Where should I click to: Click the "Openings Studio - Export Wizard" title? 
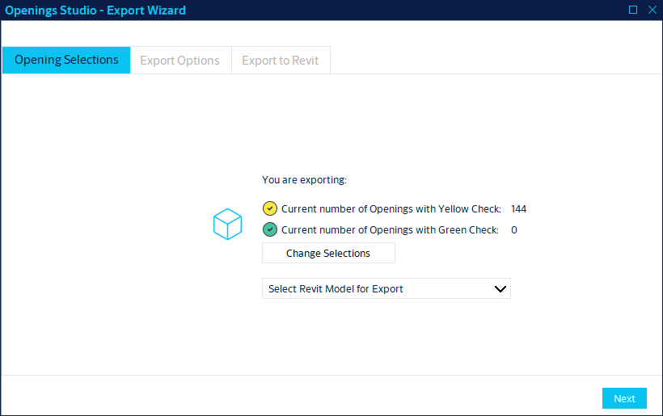[95, 11]
